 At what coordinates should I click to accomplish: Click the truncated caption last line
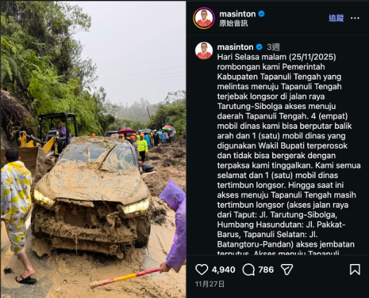[x=278, y=252]
